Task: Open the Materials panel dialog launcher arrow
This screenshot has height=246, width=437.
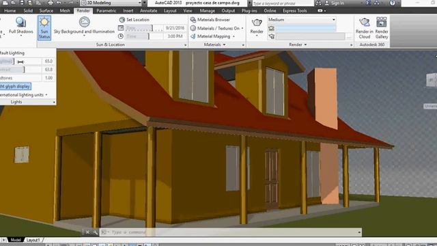Action: [243, 45]
